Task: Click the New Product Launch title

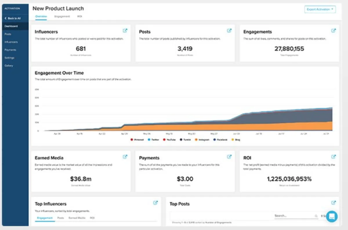Action: (x=58, y=8)
